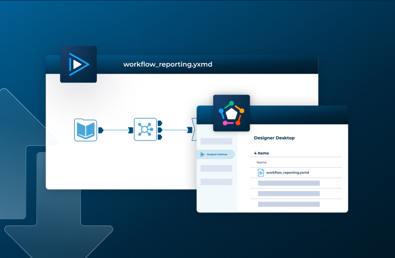Click the small Designer Desktop sidebar icon

click(202, 155)
